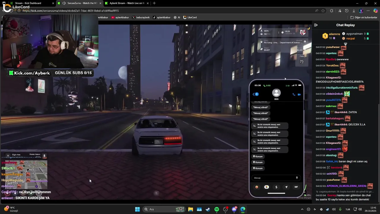Click chat username Safak_kk

coord(332,161)
